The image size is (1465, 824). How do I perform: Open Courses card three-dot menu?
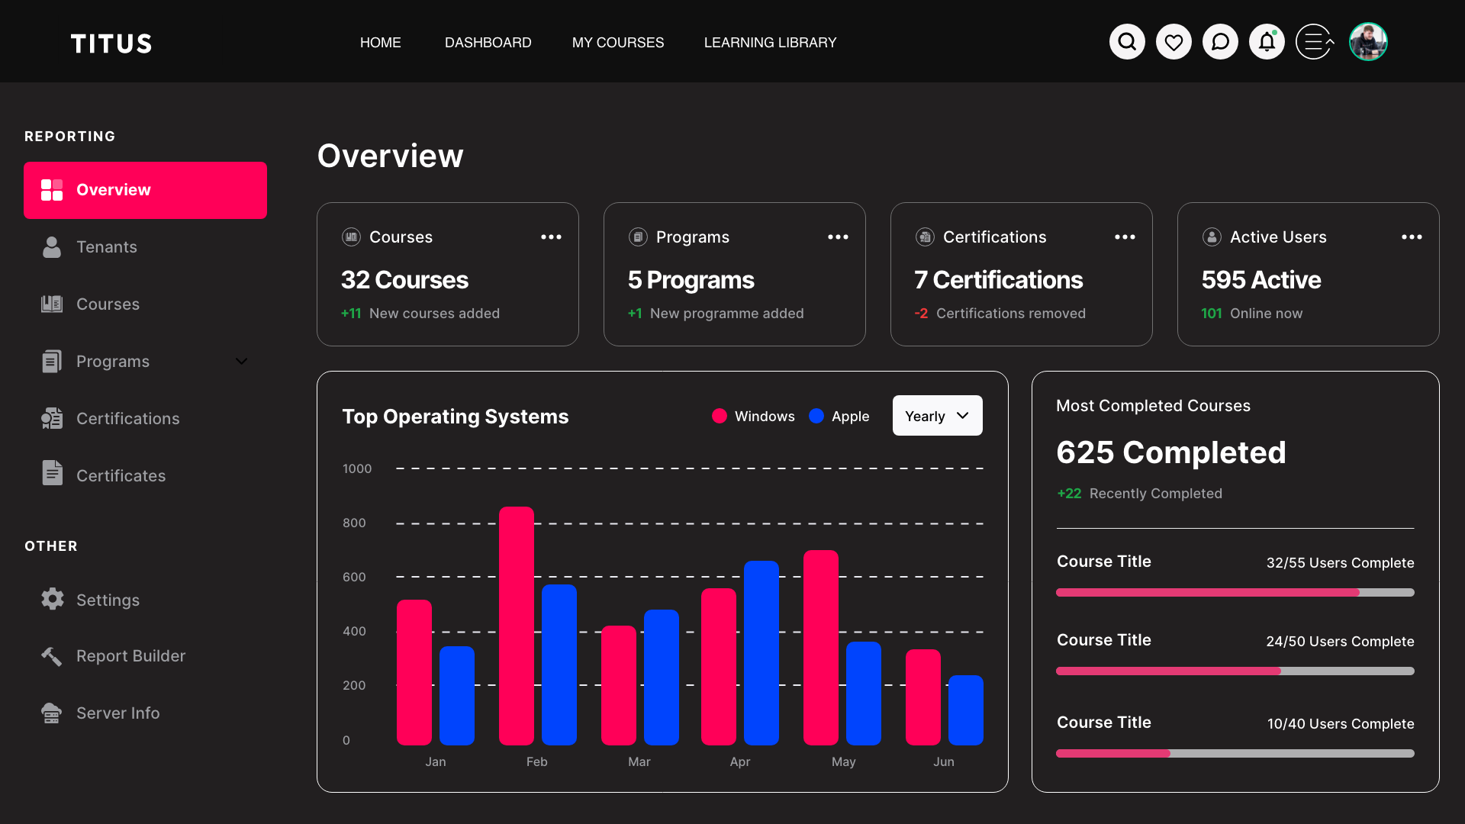pos(551,237)
